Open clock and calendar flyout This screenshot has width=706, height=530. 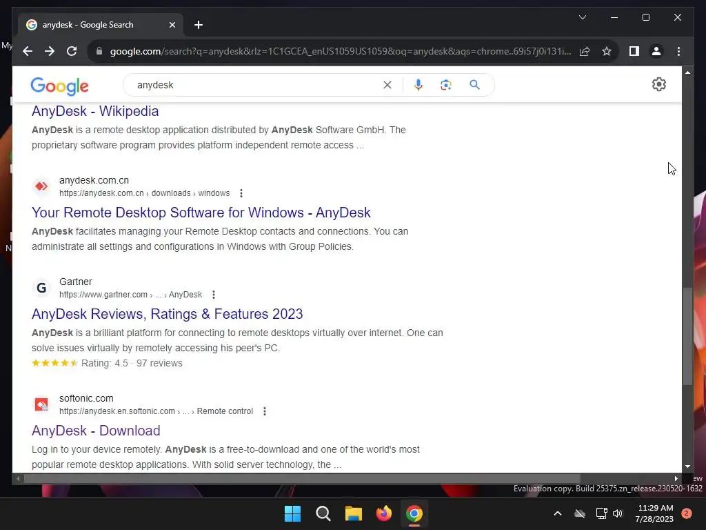click(x=655, y=513)
